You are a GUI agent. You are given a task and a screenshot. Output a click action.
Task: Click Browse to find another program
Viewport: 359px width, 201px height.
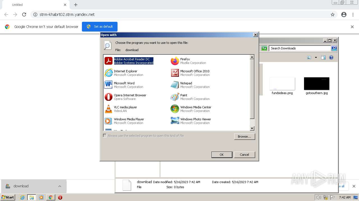(x=244, y=137)
